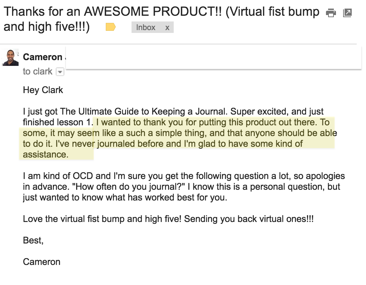The image size is (366, 285).
Task: Expand details arrow beside "to clark"
Action: click(60, 72)
